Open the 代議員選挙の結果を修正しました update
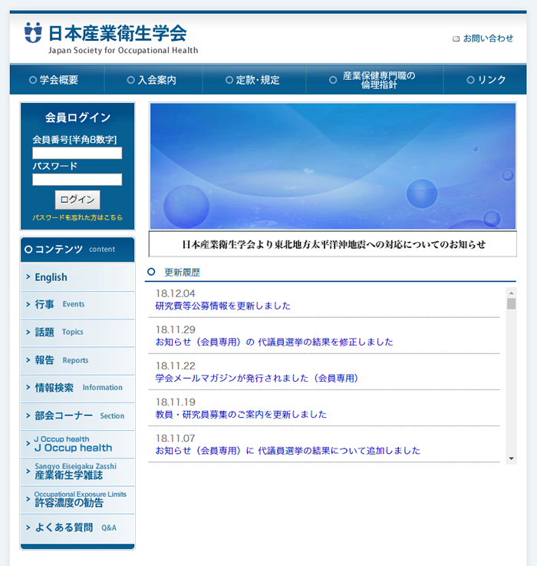The image size is (537, 566). [x=274, y=343]
